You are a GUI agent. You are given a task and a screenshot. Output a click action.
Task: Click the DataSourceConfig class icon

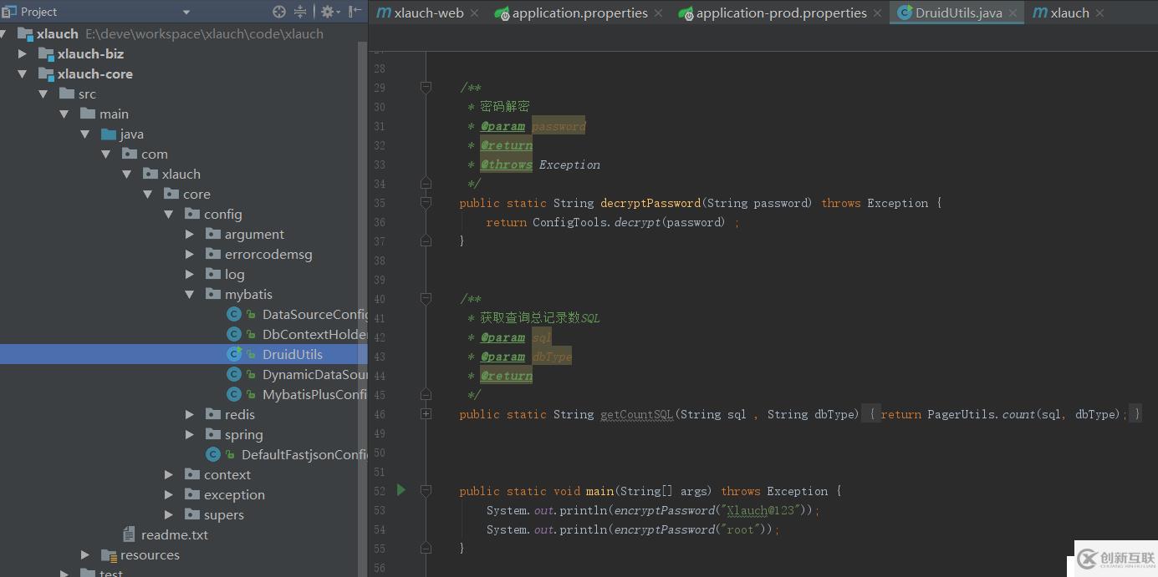(x=233, y=314)
